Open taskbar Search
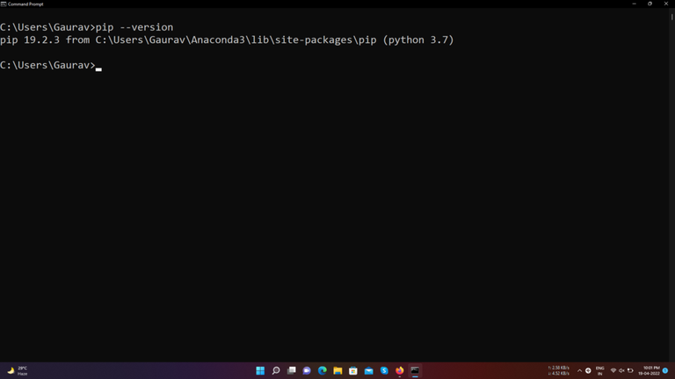675x379 pixels. (276, 370)
